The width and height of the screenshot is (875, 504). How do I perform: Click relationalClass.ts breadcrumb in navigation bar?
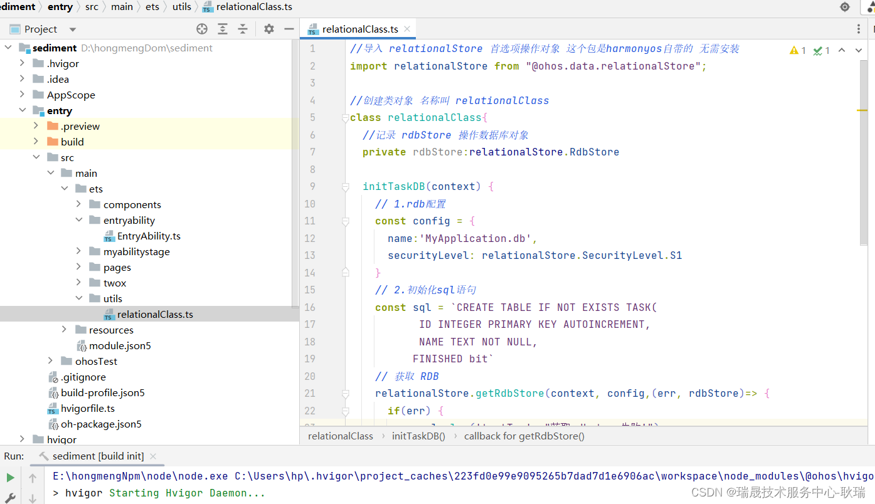pyautogui.click(x=248, y=7)
